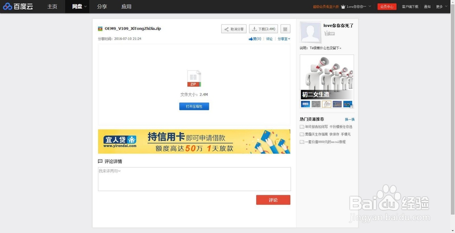Click the share icon in 取消分享 button
455x233 pixels.
(x=226, y=29)
